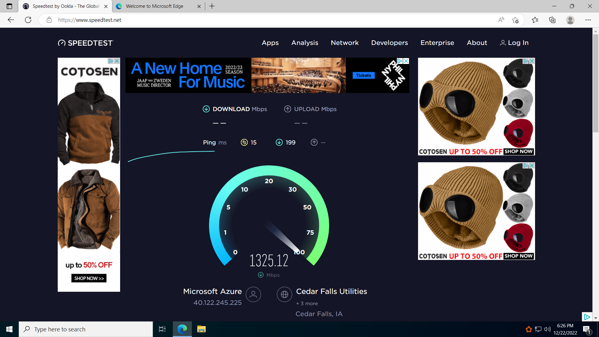599x337 pixels.
Task: Open Edge Collections
Action: 552,20
